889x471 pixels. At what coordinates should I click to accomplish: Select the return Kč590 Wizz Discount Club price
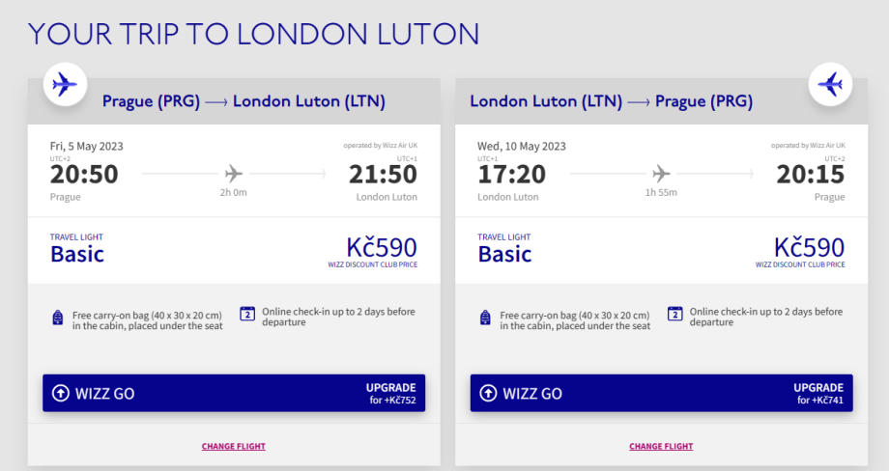pos(809,249)
